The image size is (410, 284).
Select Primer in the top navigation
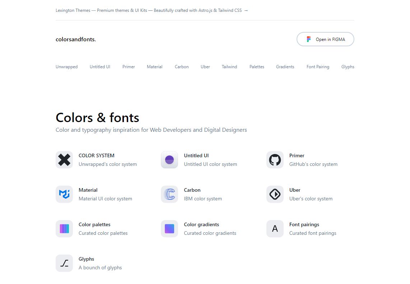(129, 67)
